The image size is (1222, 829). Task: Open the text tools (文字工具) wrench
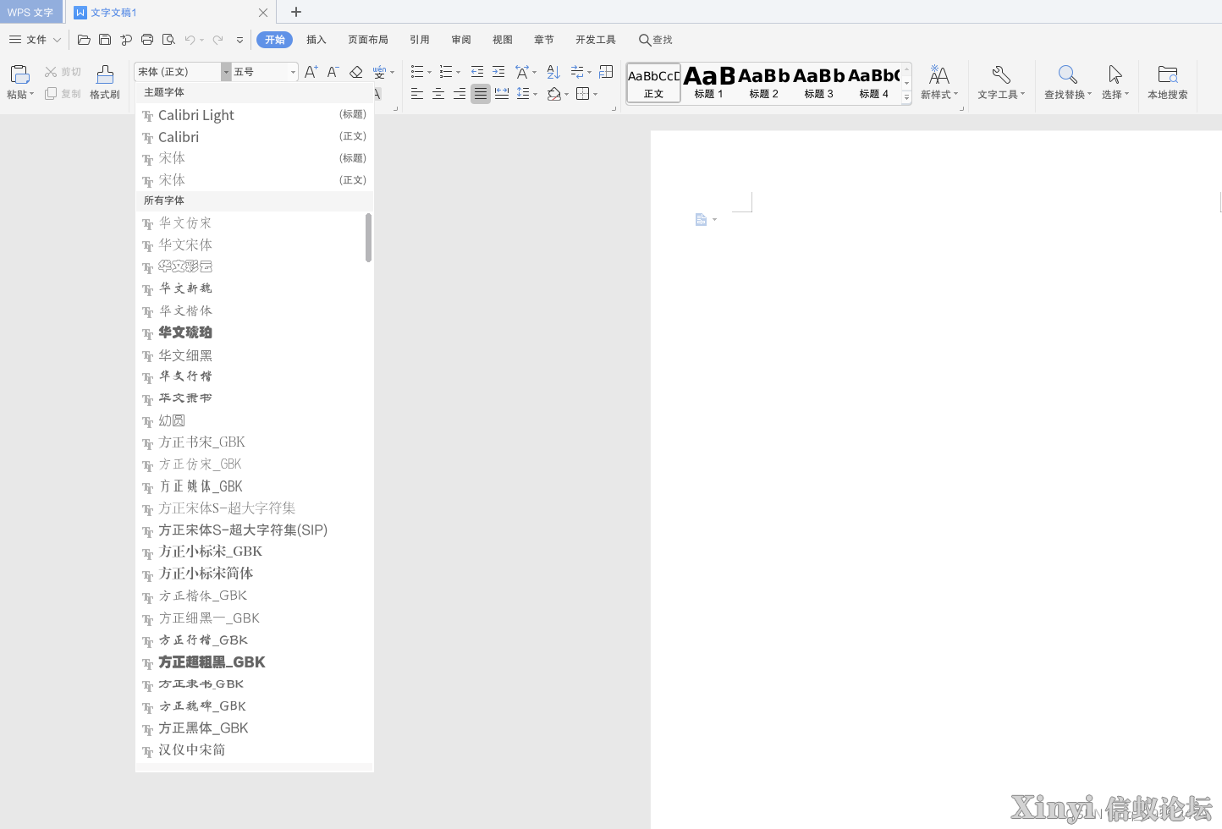tap(1001, 82)
